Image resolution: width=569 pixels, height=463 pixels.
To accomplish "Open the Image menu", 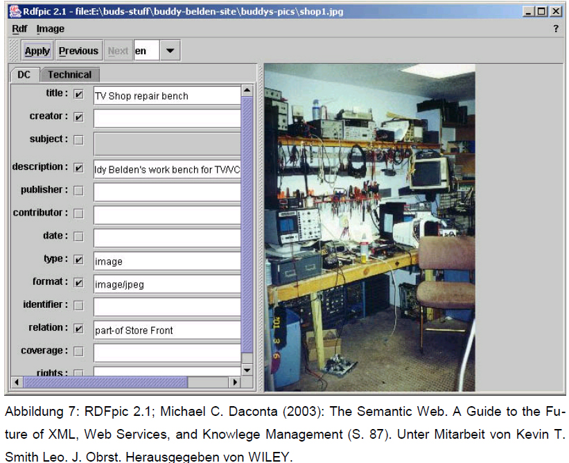I will pos(50,29).
